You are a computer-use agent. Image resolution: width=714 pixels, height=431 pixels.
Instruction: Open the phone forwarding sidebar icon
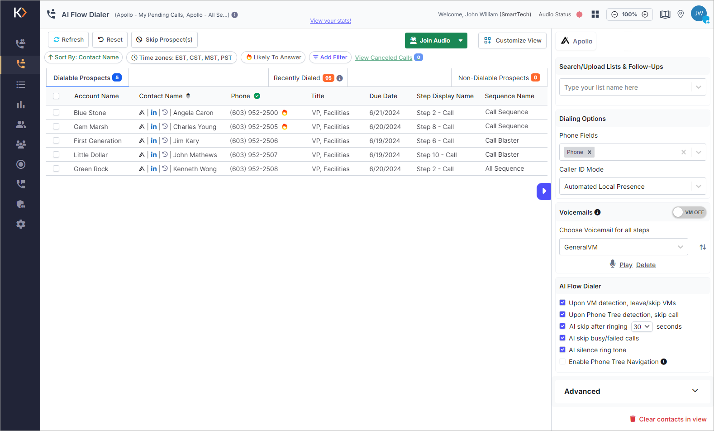click(21, 184)
